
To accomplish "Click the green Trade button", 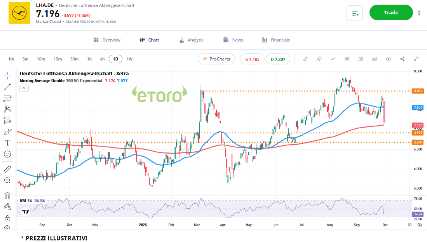I will [x=391, y=12].
